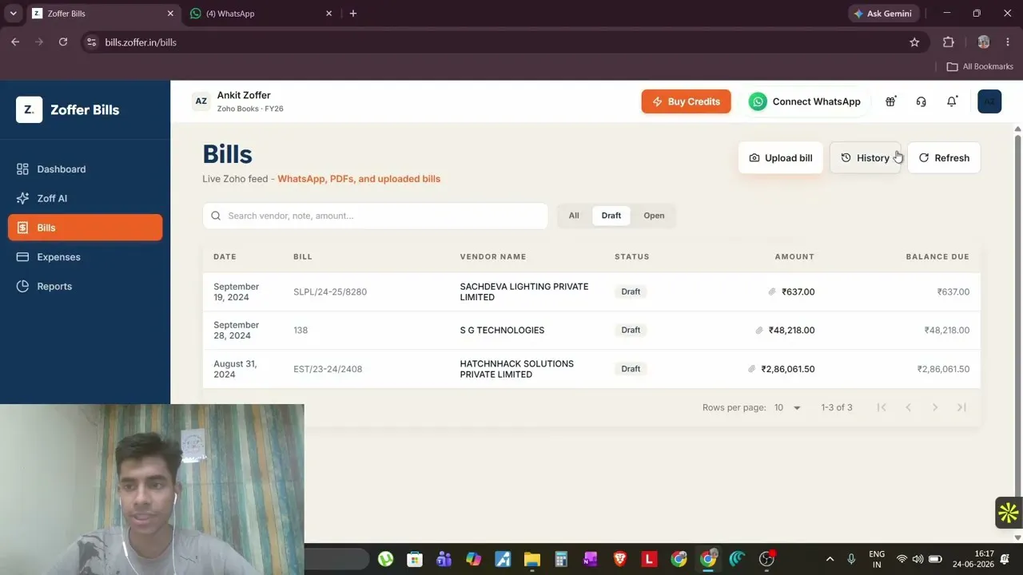Open the gift rewards icon in header
1023x575 pixels.
[890, 101]
